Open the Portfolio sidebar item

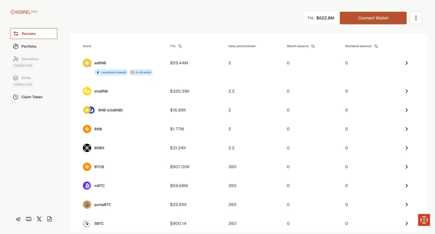(x=28, y=46)
